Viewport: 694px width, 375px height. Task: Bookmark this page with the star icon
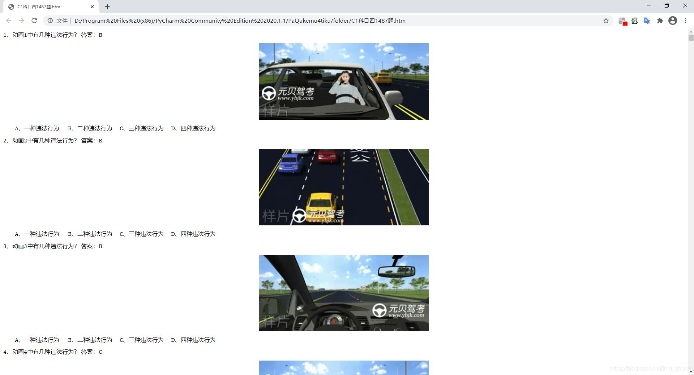[x=606, y=21]
